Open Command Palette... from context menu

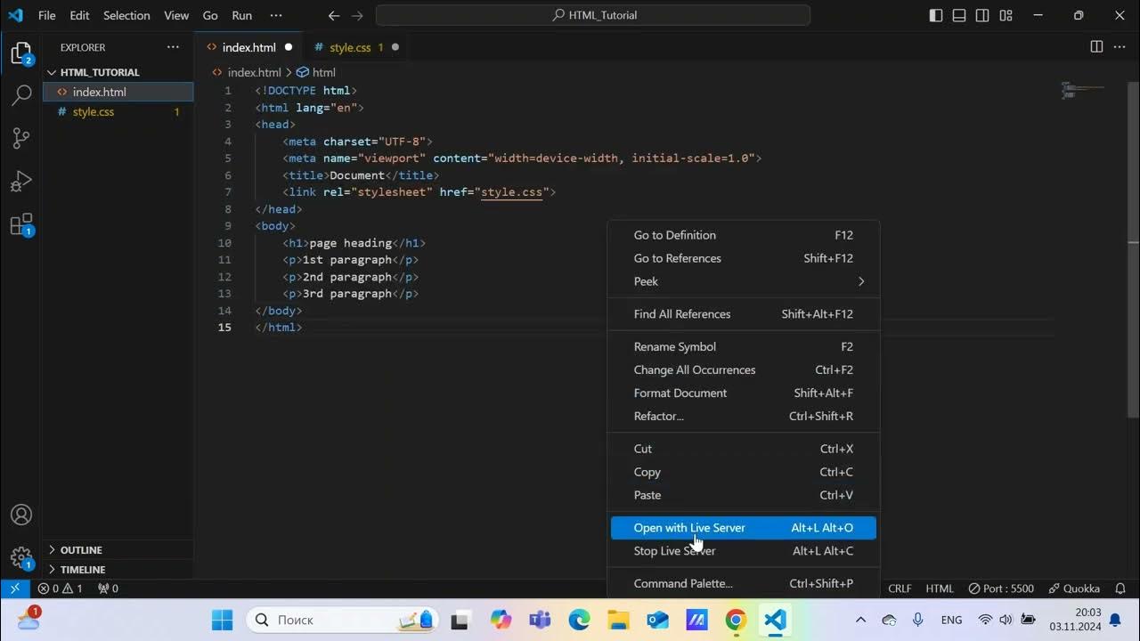click(x=744, y=584)
